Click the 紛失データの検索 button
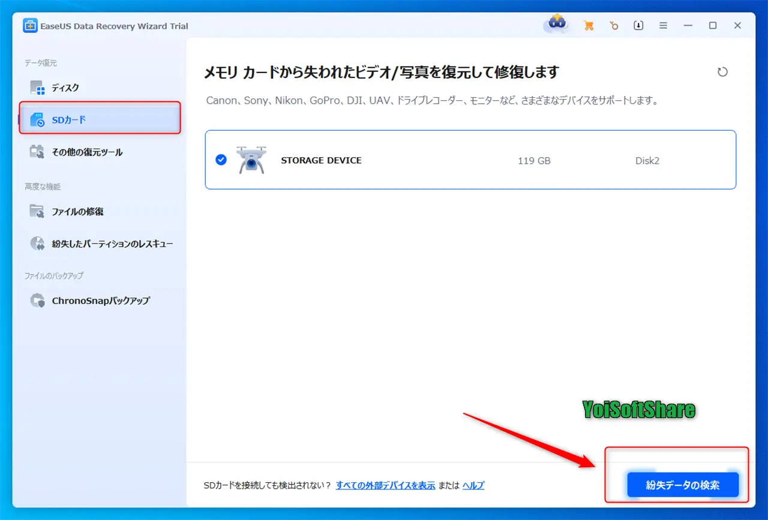The height and width of the screenshot is (520, 768). 683,485
